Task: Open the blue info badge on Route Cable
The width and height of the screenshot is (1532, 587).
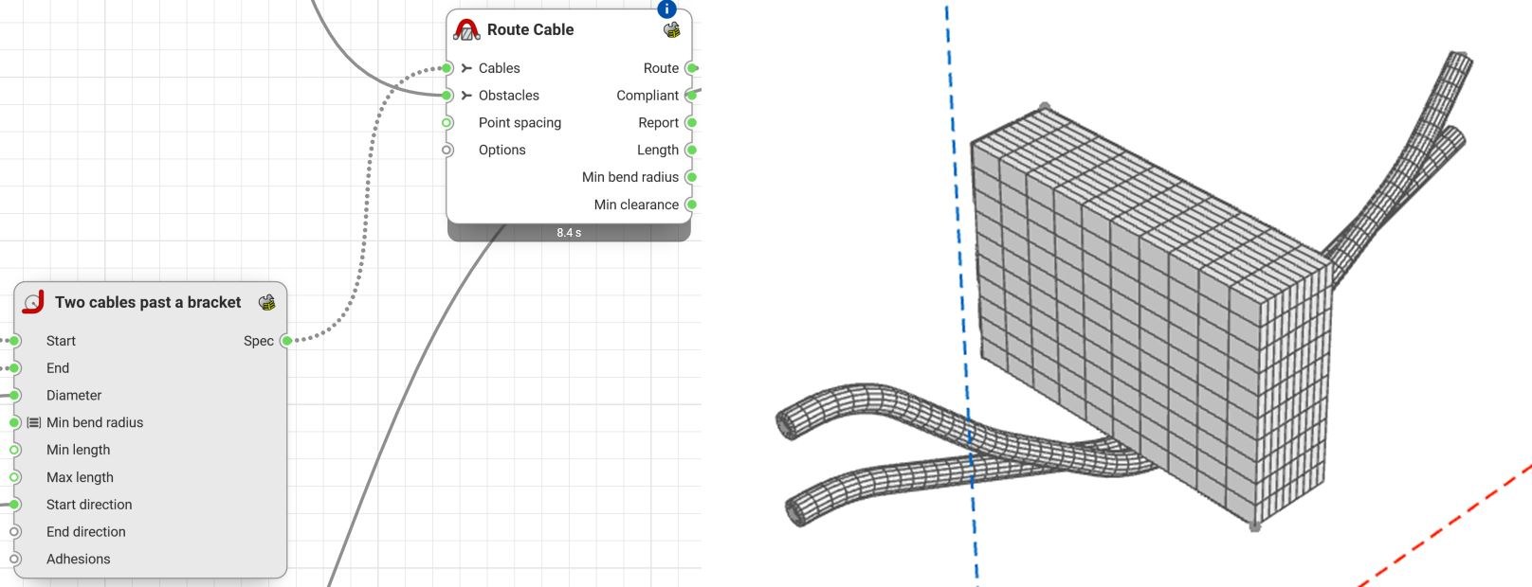Action: tap(667, 9)
